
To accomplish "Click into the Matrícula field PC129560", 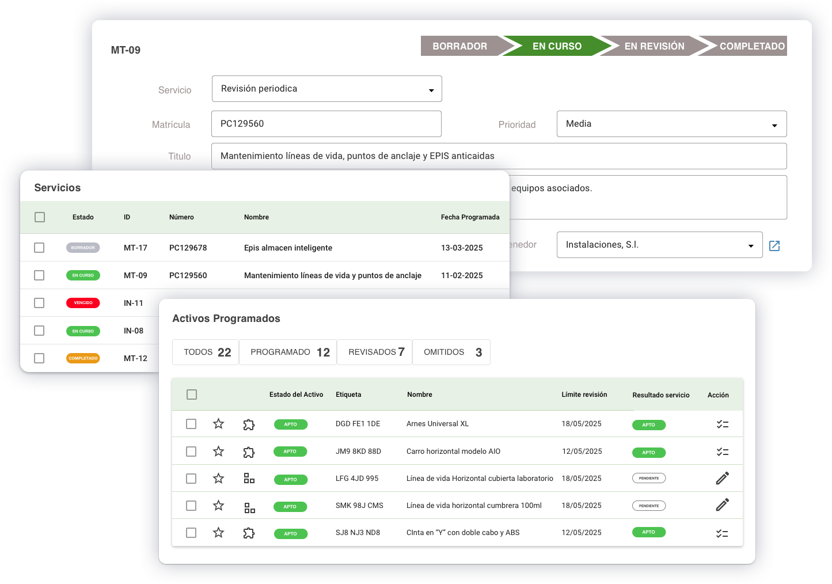I will point(326,124).
